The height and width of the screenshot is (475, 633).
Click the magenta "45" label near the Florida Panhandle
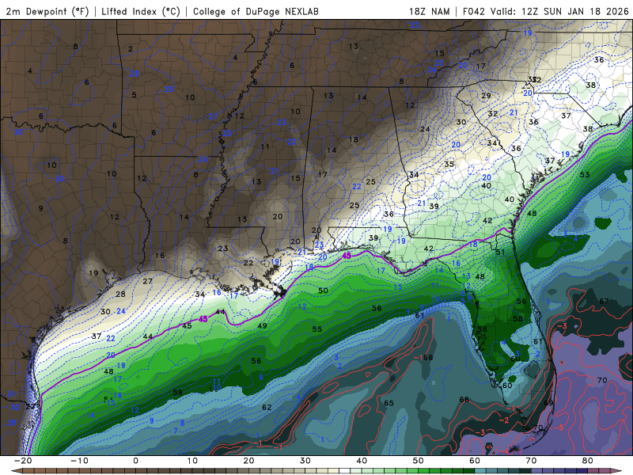tap(347, 256)
